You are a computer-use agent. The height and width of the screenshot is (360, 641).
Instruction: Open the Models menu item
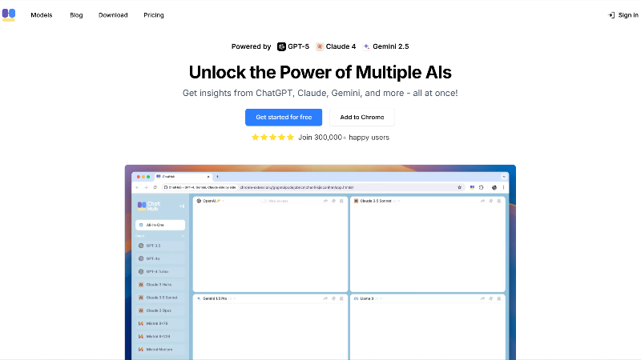pyautogui.click(x=42, y=15)
